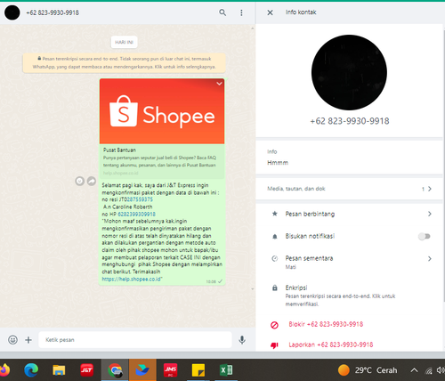Viewport: 445px width, 381px height.
Task: Open Enkripsi verification details
Action: tap(350, 296)
